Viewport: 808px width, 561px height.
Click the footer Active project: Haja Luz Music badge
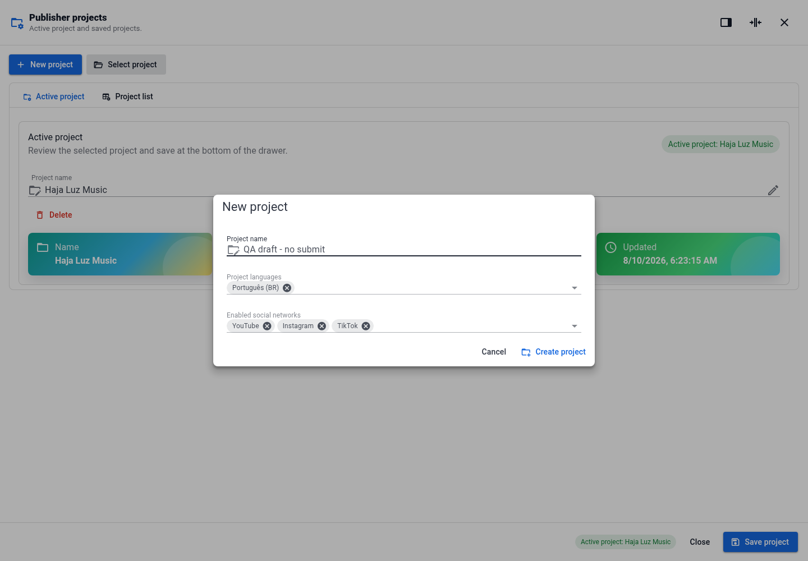626,542
